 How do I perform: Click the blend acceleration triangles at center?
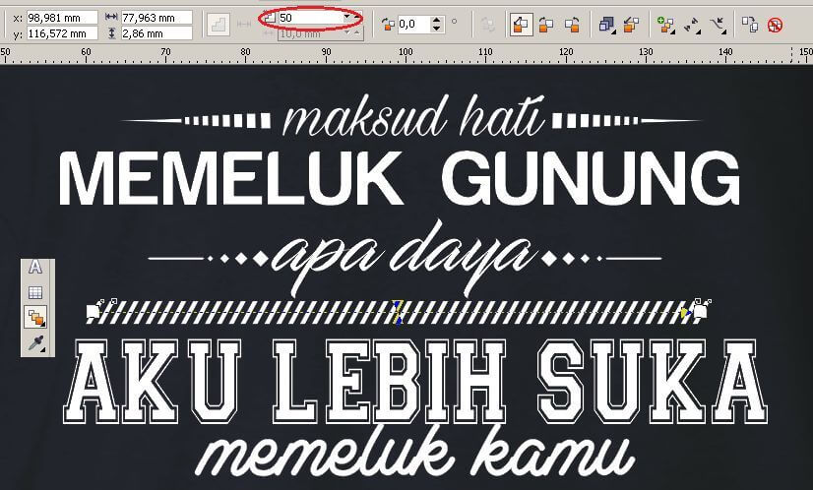click(x=398, y=312)
